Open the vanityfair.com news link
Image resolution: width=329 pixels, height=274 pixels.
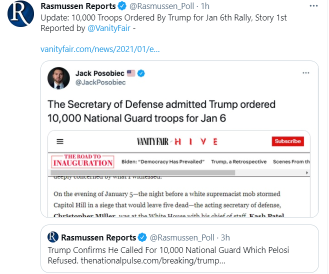click(x=99, y=49)
